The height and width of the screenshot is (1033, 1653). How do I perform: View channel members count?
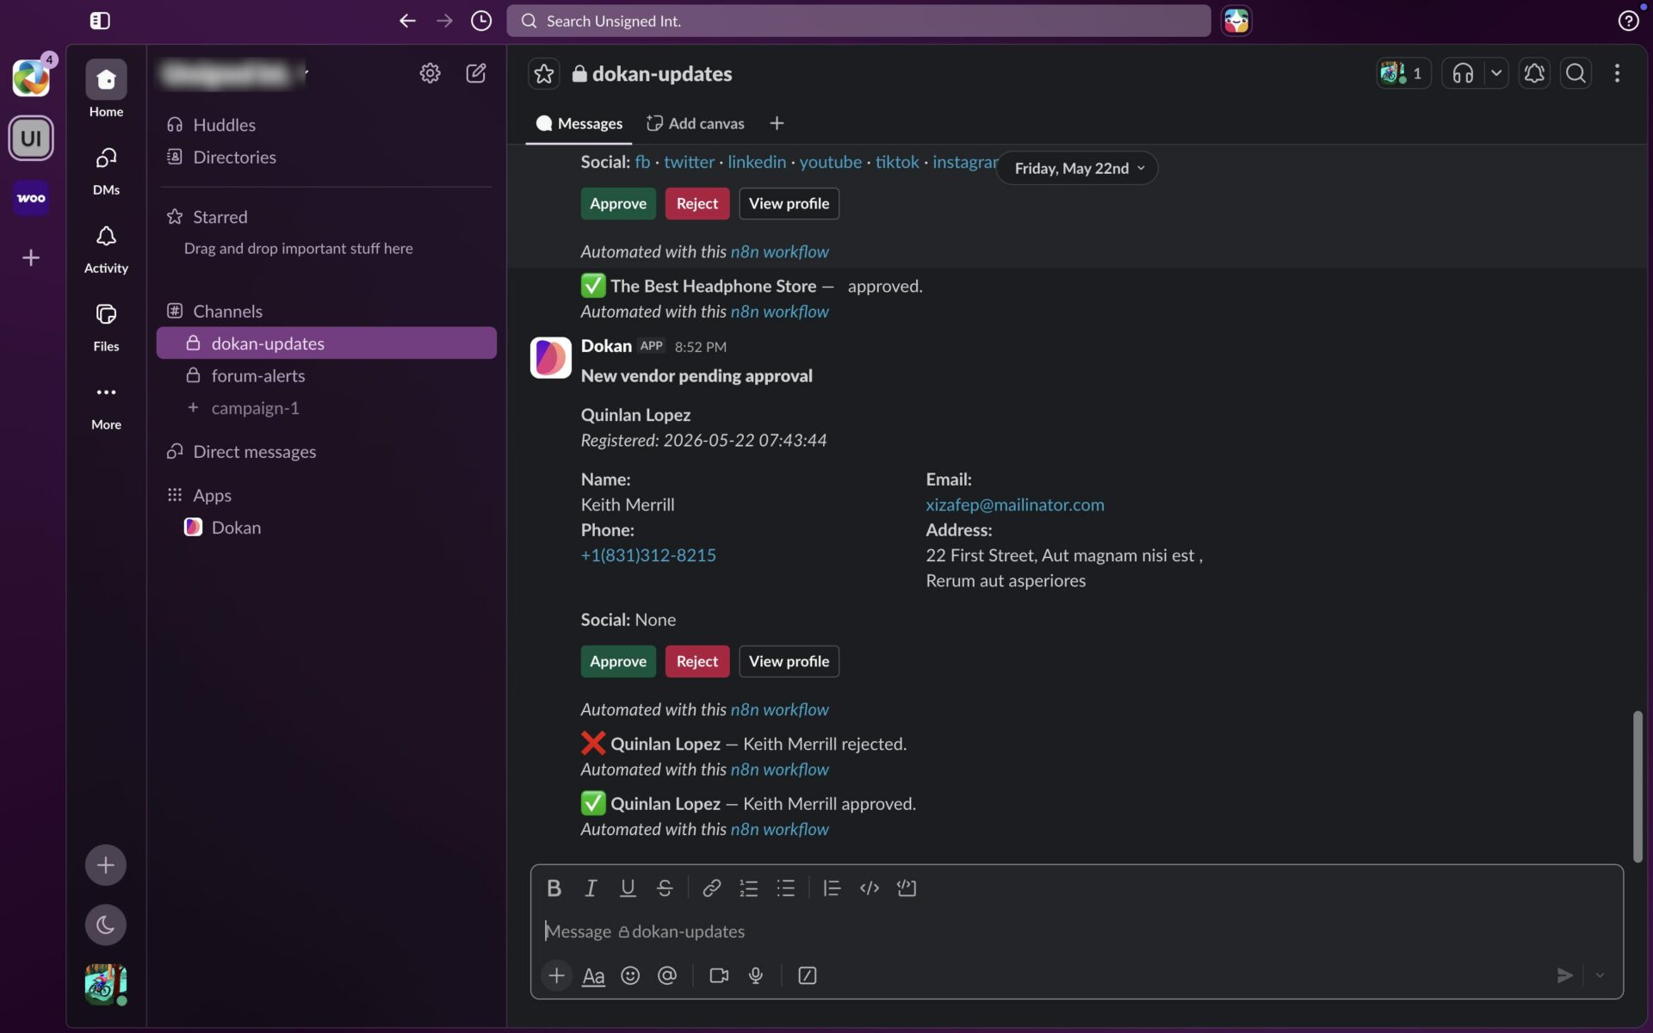[x=1403, y=73]
